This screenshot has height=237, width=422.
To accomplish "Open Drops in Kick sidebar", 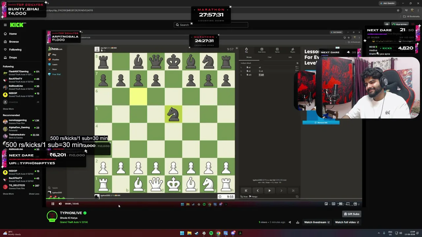I will click(13, 58).
